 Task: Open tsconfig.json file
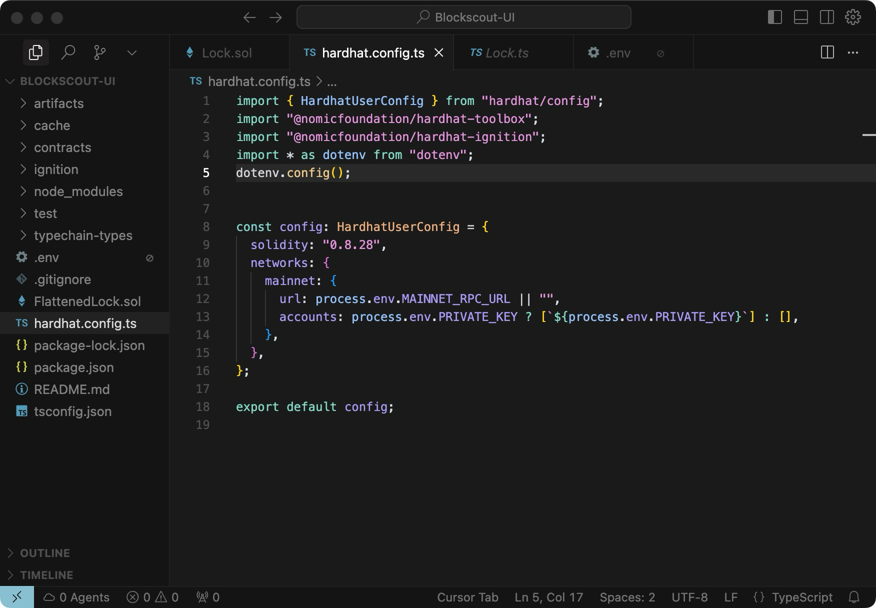[x=84, y=411]
